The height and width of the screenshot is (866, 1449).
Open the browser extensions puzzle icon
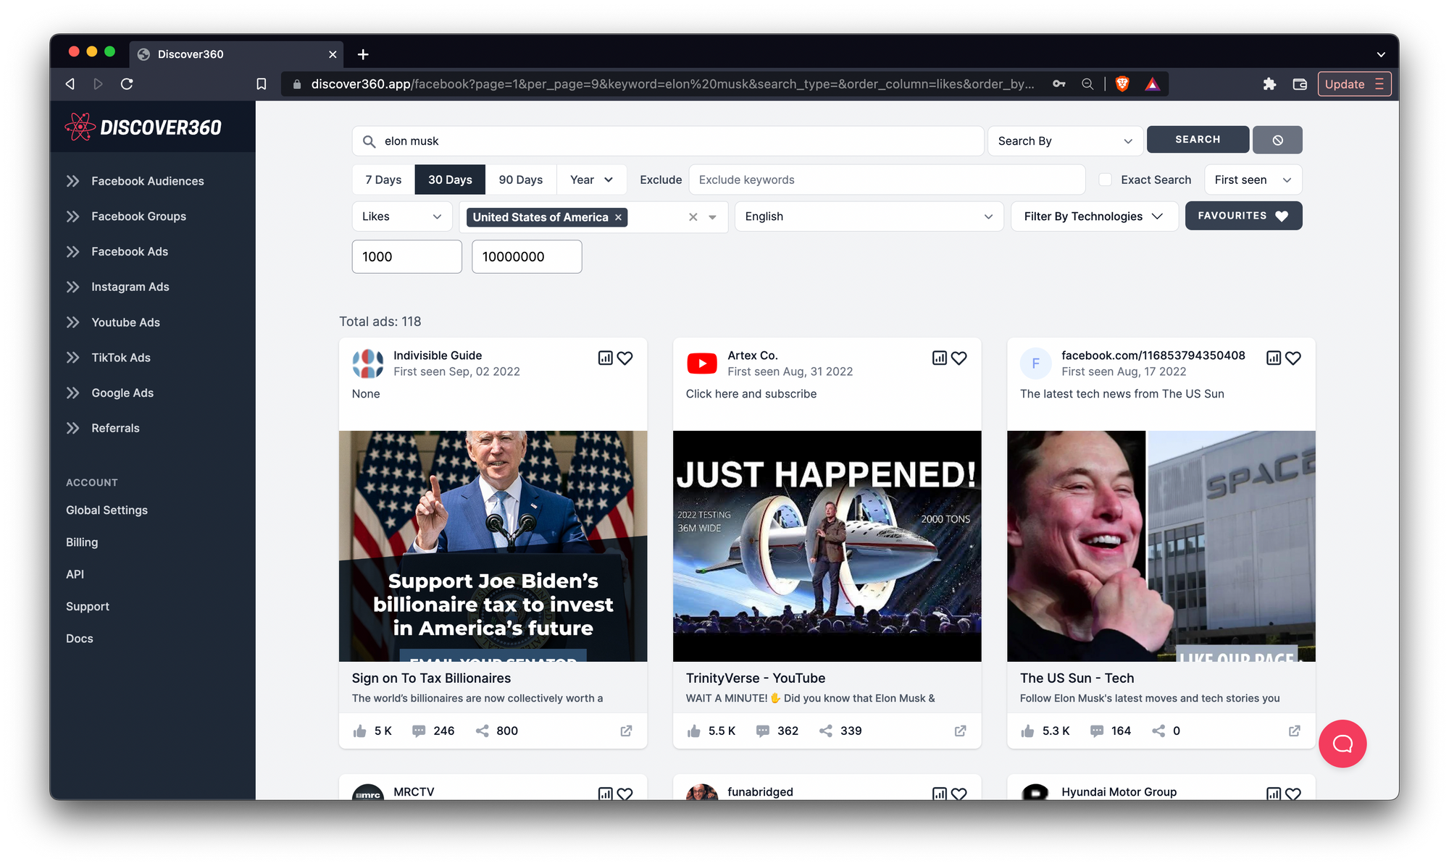point(1269,84)
